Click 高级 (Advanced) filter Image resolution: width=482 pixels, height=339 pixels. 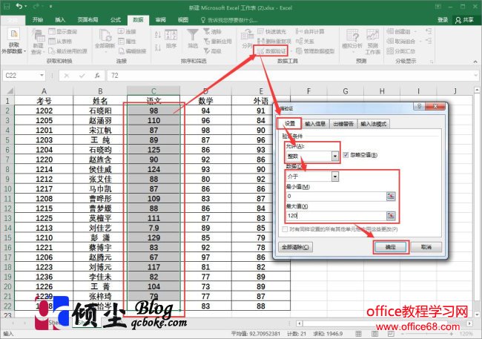pyautogui.click(x=212, y=51)
